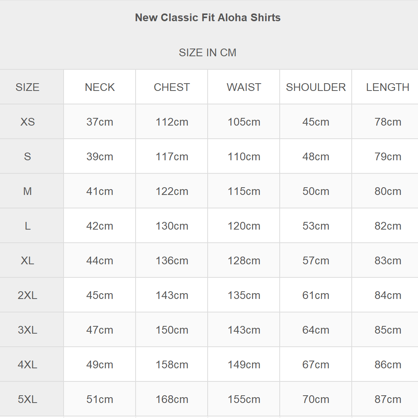Select the 117cm chest value for S
Image resolution: width=418 pixels, height=418 pixels.
click(x=172, y=156)
